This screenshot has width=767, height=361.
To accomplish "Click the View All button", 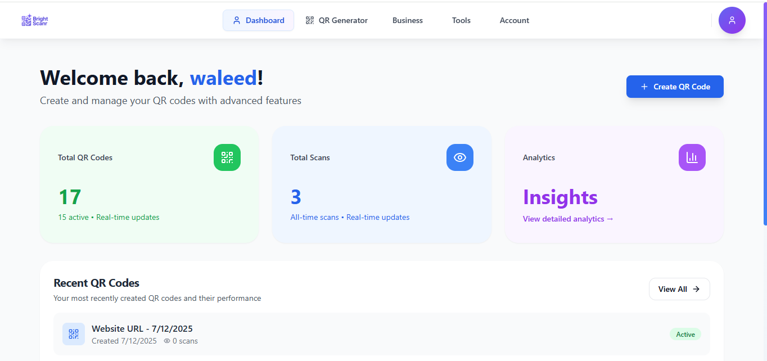I will click(x=679, y=289).
